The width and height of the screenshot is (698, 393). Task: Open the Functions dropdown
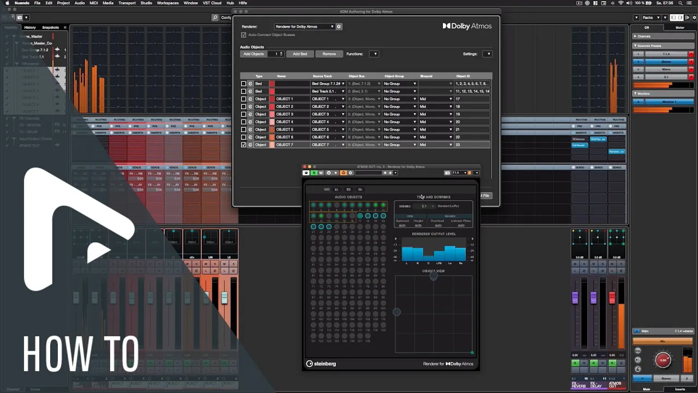click(374, 54)
